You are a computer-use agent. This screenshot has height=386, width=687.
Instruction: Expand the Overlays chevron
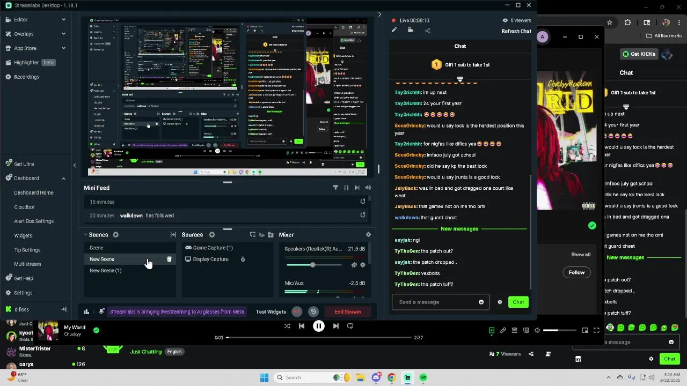point(63,34)
